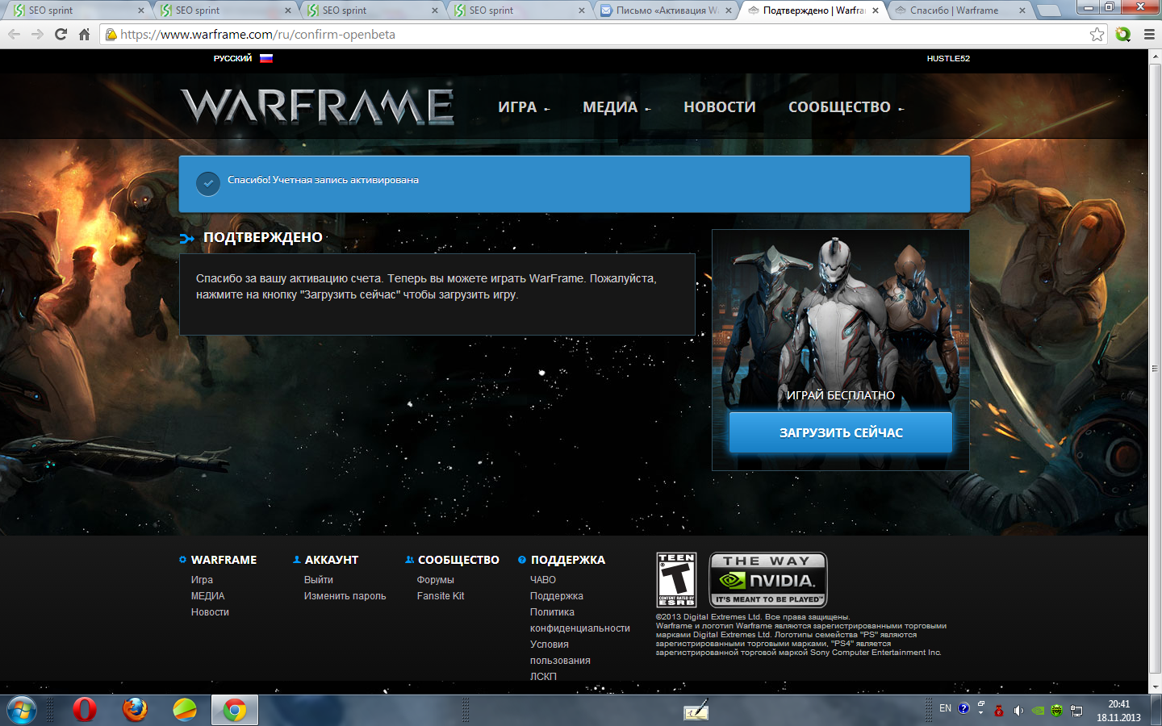Click the browser home icon
The width and height of the screenshot is (1162, 726).
tap(84, 35)
